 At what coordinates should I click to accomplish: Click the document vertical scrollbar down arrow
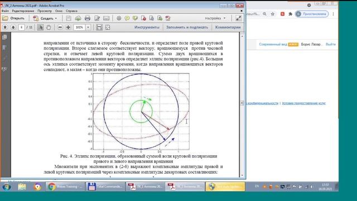point(242,175)
